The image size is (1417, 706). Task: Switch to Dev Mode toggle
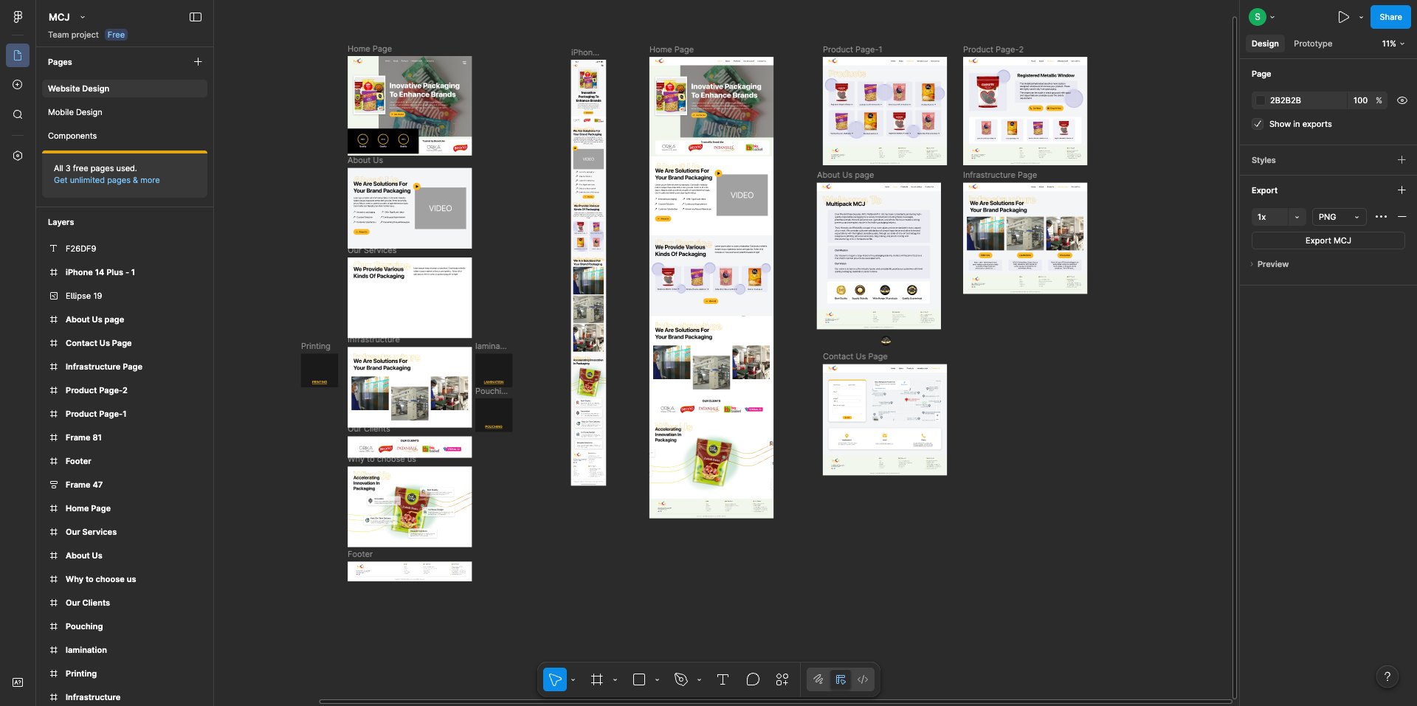coord(863,679)
